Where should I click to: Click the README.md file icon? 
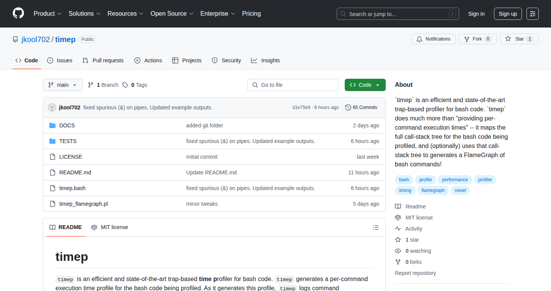click(x=52, y=172)
